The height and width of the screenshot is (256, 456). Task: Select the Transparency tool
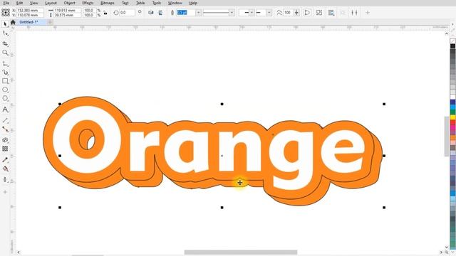(x=5, y=149)
